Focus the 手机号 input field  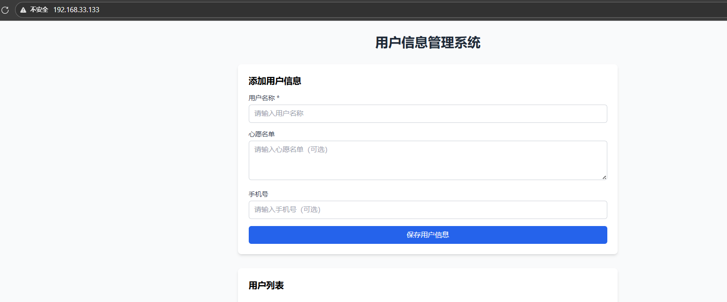point(428,210)
